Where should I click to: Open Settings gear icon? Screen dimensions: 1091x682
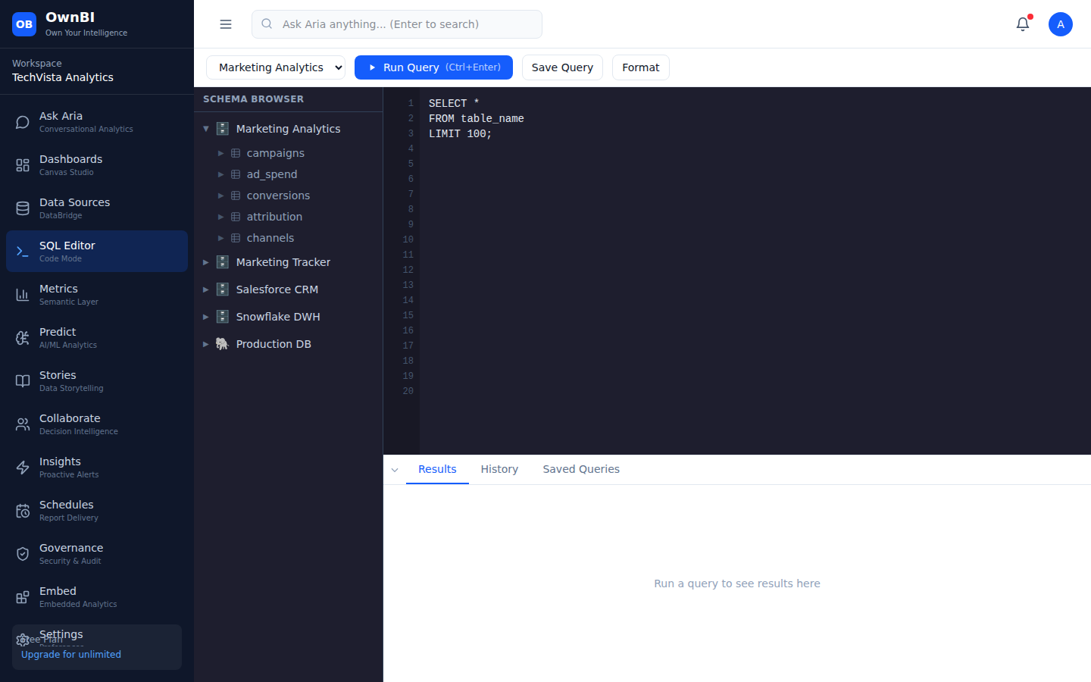coord(23,640)
